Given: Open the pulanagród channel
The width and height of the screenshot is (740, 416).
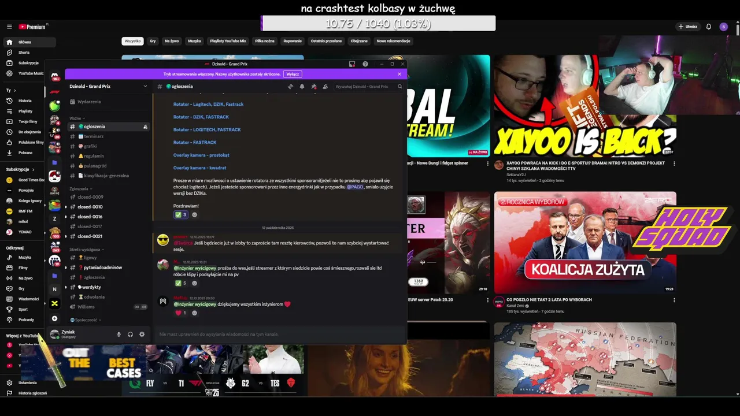Looking at the screenshot, I should point(108,166).
